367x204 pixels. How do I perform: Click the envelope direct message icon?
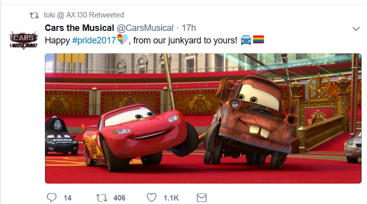click(x=201, y=198)
